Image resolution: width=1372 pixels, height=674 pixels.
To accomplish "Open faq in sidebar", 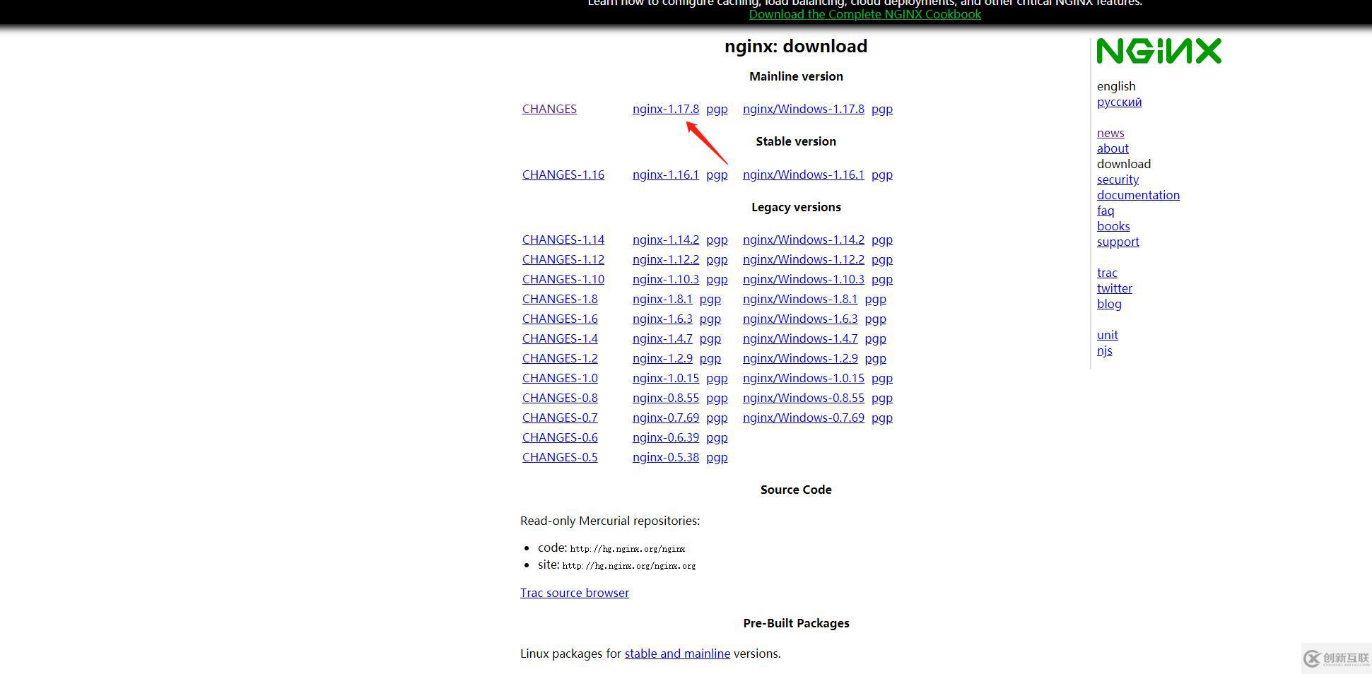I will pyautogui.click(x=1106, y=211).
